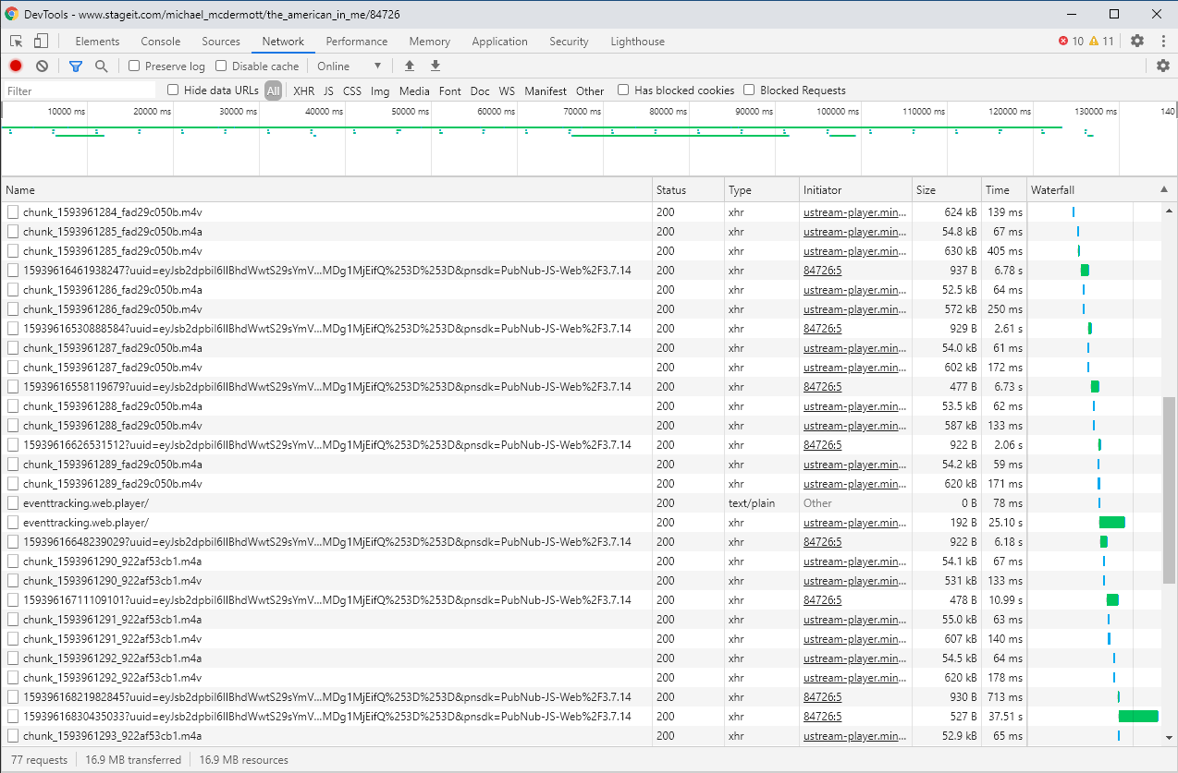Click the sort arrow in the Waterfall header
The height and width of the screenshot is (773, 1178).
click(x=1163, y=189)
